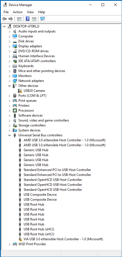122x257 pixels.
Task: Click the IDE ATA/ATAPI controllers icon
Action: tap(15, 61)
